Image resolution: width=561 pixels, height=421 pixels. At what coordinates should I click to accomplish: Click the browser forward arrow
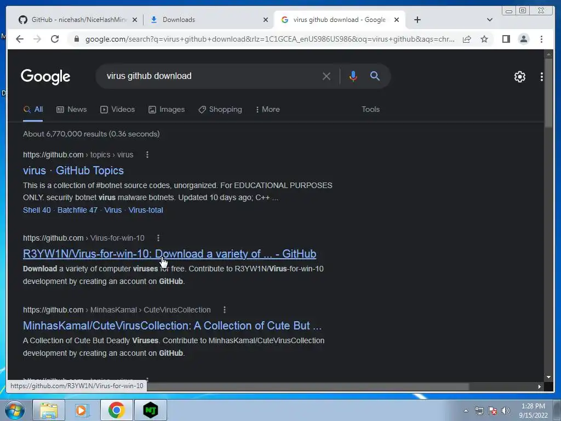tap(37, 39)
